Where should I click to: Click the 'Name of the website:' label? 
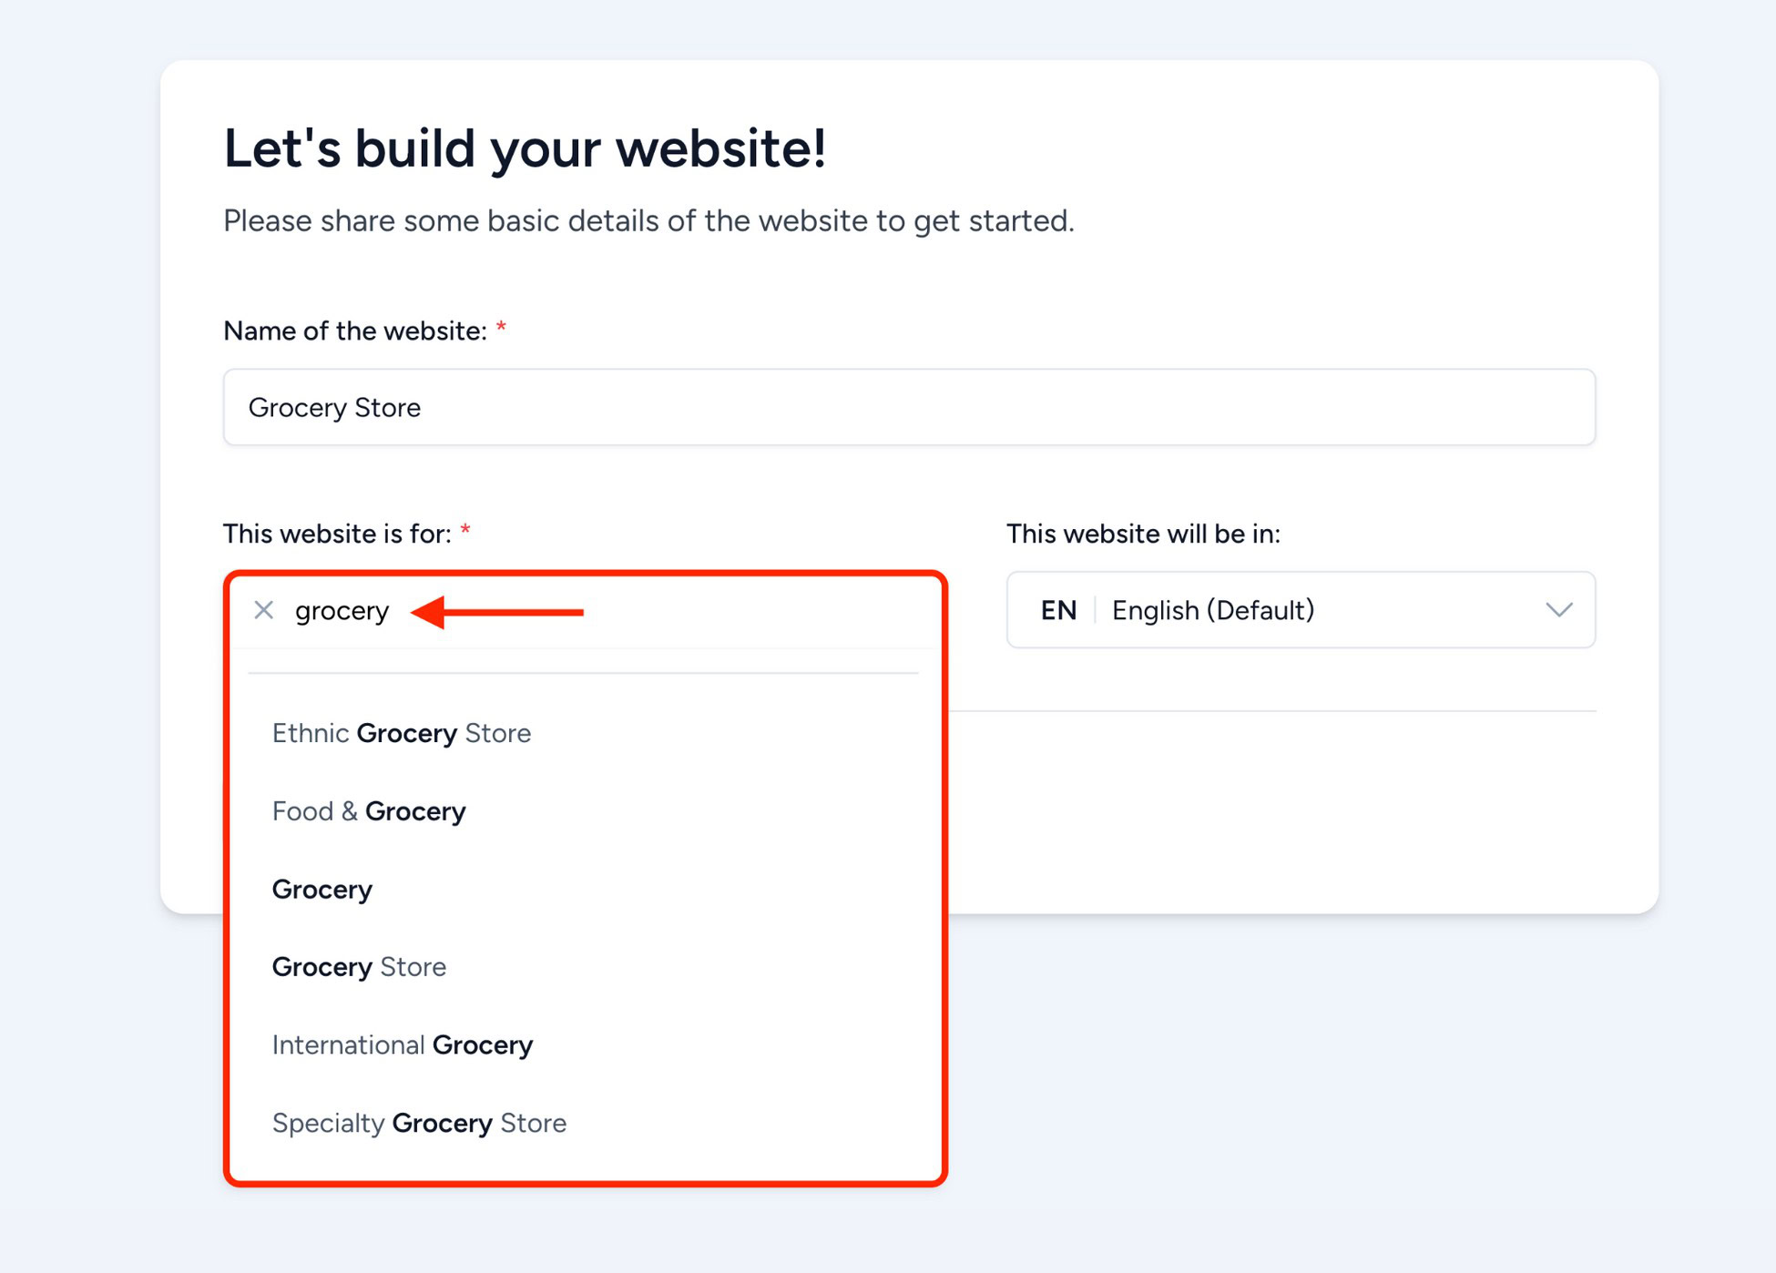(x=355, y=331)
